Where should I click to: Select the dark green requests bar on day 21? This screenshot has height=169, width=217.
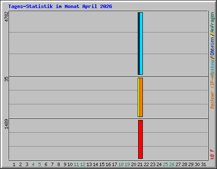point(138,44)
